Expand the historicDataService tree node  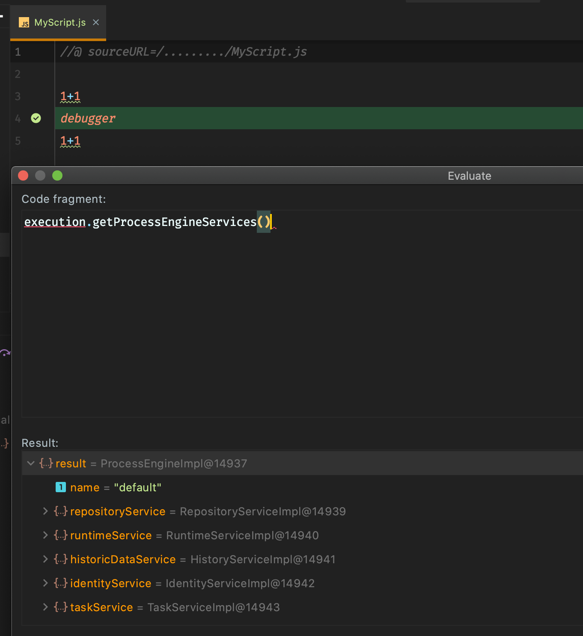(x=45, y=559)
